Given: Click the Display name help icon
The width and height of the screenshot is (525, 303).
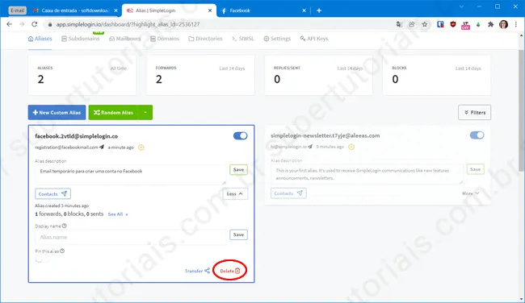Looking at the screenshot, I should (x=65, y=226).
